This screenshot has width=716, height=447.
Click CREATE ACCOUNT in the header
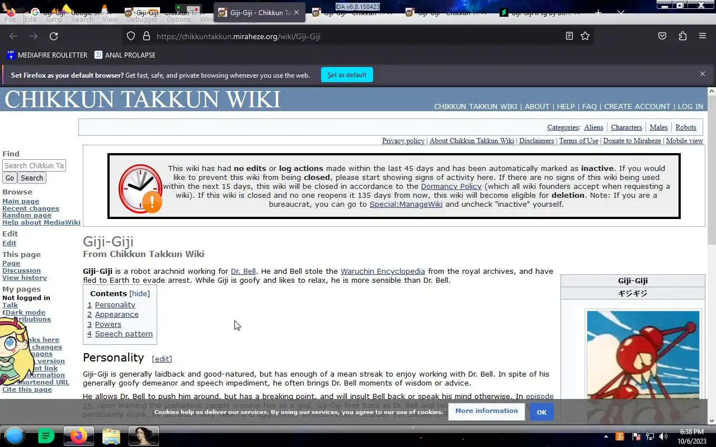(x=637, y=107)
